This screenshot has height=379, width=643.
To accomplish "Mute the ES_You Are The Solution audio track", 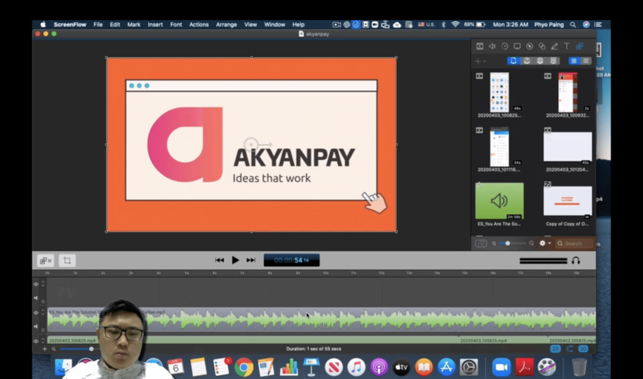I will pyautogui.click(x=36, y=326).
